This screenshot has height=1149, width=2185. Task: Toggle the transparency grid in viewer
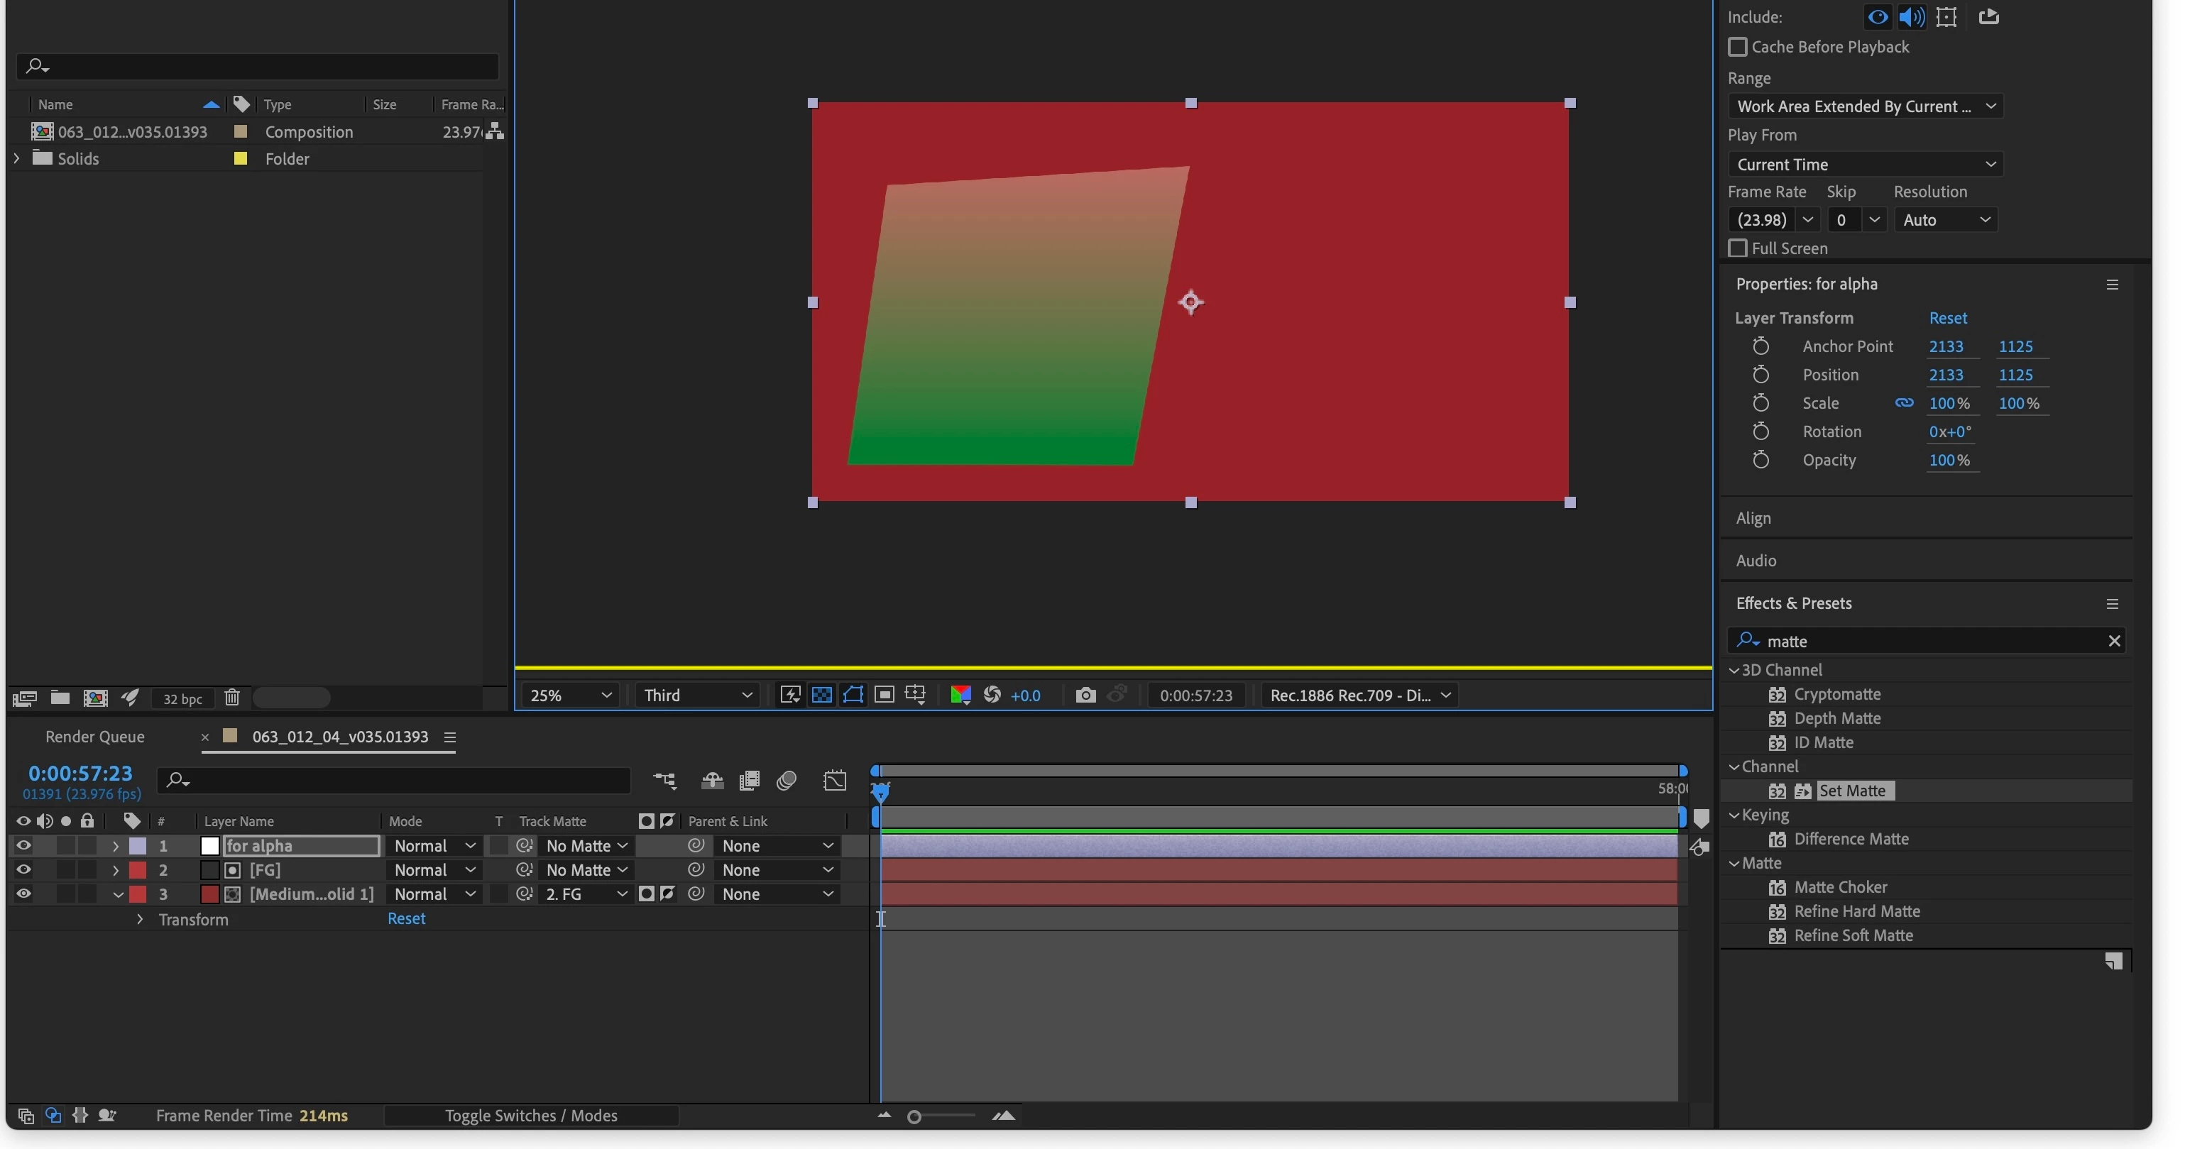click(821, 696)
